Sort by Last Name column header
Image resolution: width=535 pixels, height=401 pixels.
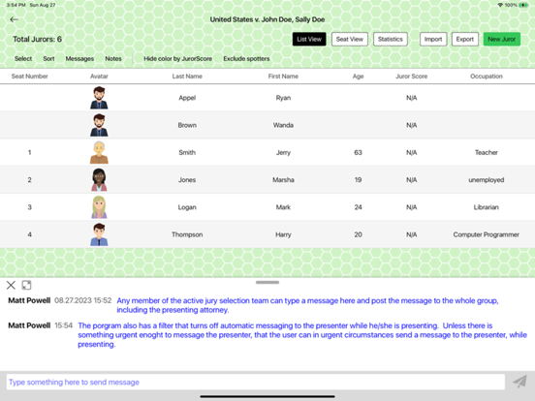pyautogui.click(x=187, y=77)
